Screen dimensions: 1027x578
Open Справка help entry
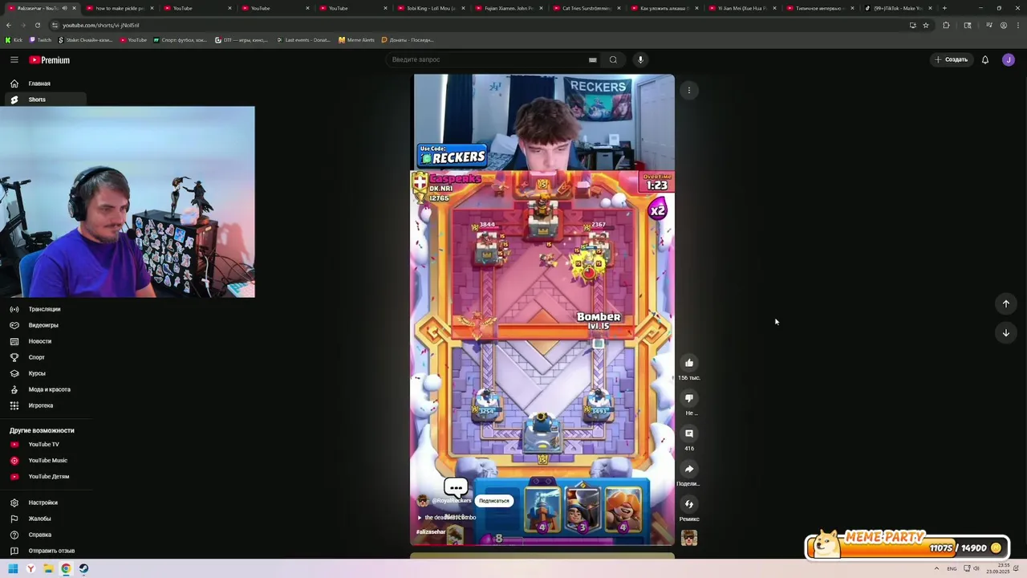(x=40, y=535)
